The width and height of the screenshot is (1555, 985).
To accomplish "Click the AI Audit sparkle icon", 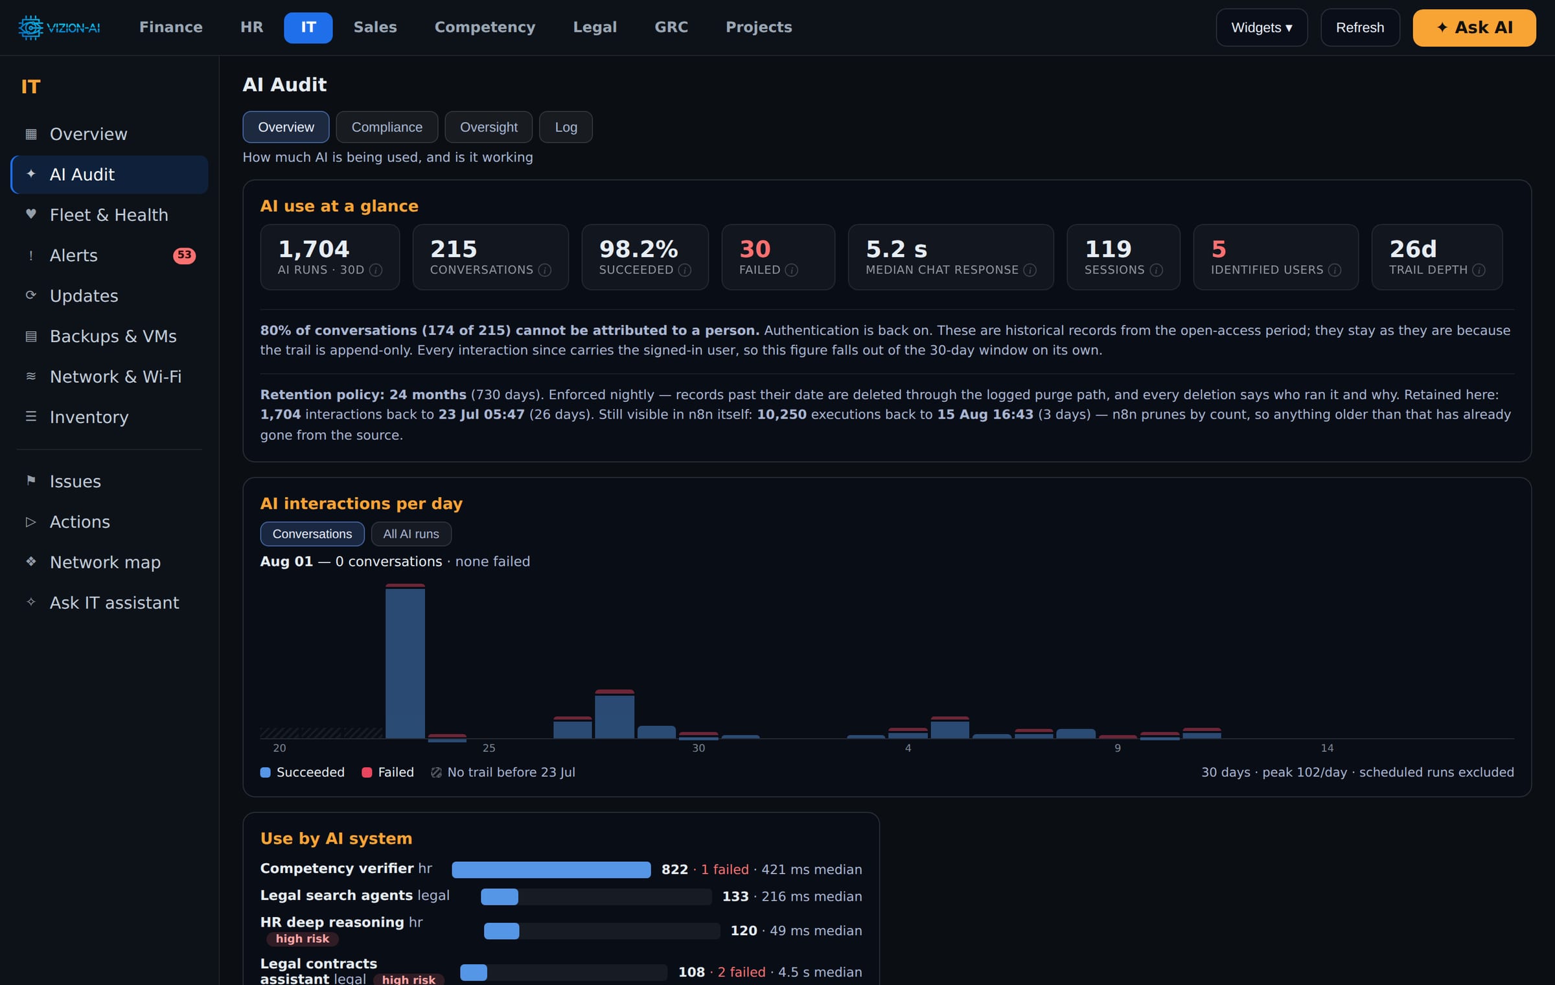I will pos(30,174).
